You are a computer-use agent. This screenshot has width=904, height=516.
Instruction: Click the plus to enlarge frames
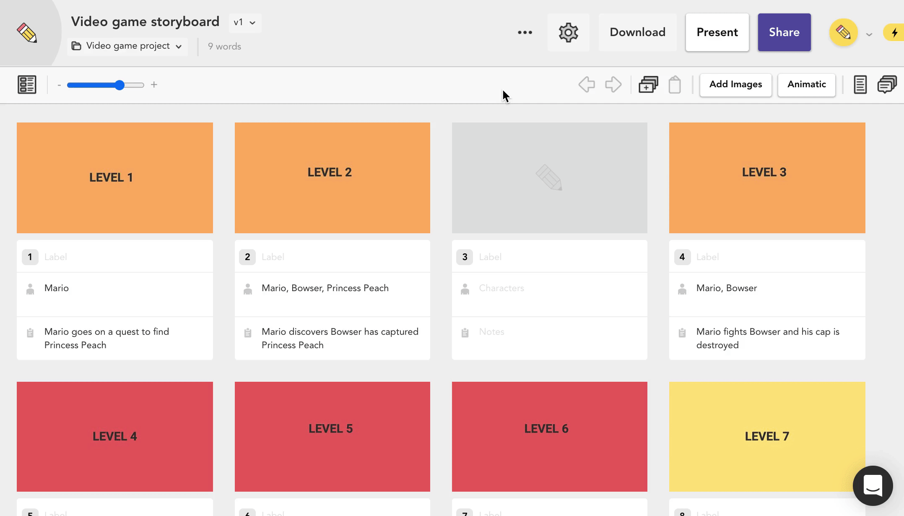(154, 85)
